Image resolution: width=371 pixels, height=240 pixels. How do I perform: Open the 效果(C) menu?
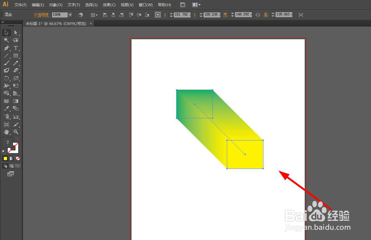(x=109, y=5)
